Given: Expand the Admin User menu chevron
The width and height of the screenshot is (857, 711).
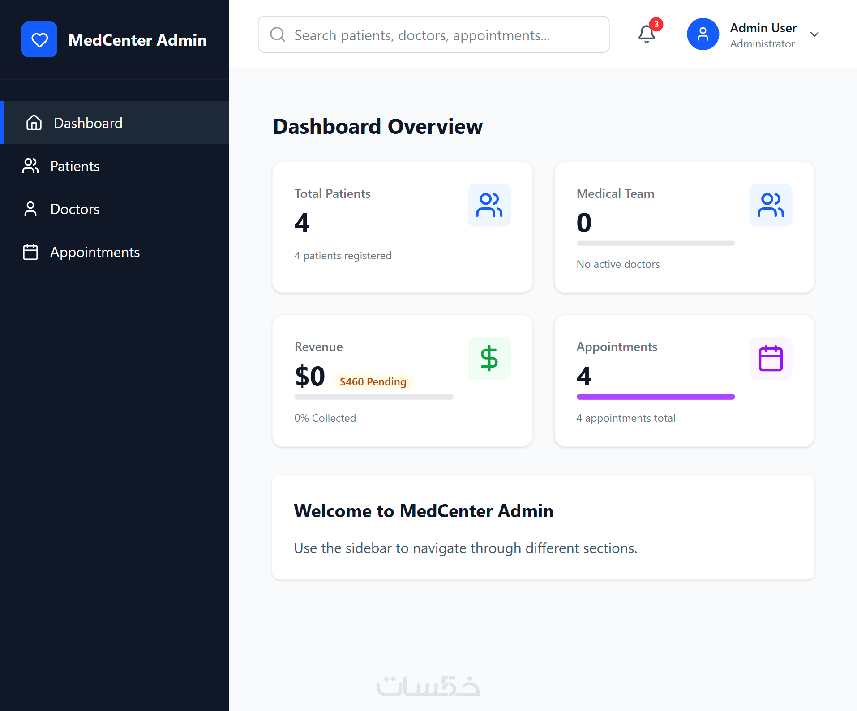Looking at the screenshot, I should point(814,34).
